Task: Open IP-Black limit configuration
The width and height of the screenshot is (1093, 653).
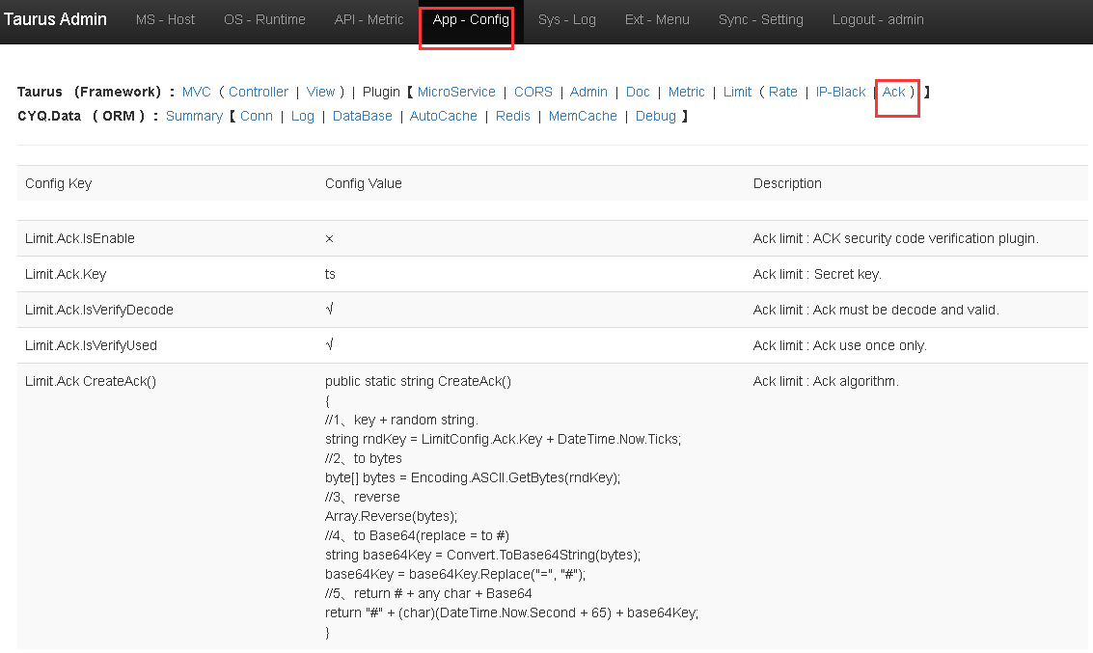Action: (840, 92)
